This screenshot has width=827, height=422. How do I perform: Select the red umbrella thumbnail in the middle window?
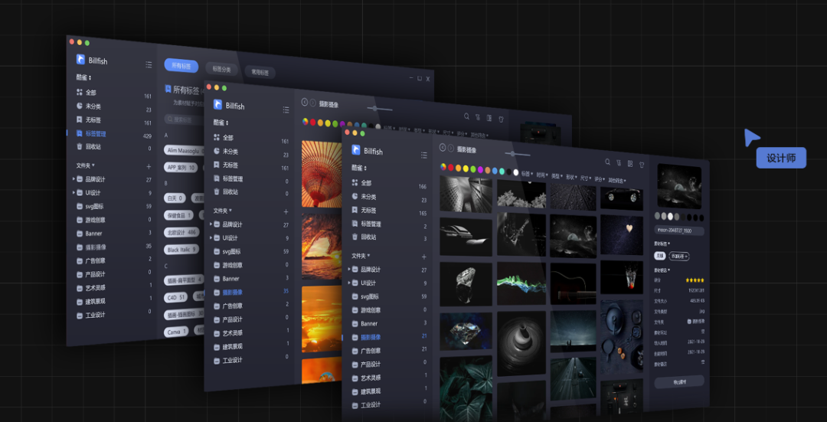(x=321, y=173)
